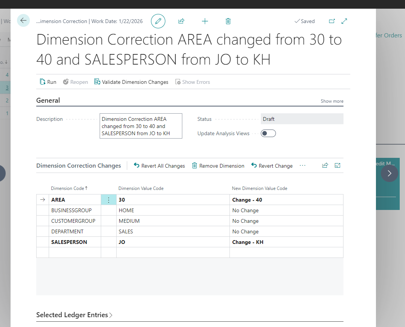Viewport: 405px width, 327px height.
Task: Click inside the Description text field
Action: (x=140, y=126)
